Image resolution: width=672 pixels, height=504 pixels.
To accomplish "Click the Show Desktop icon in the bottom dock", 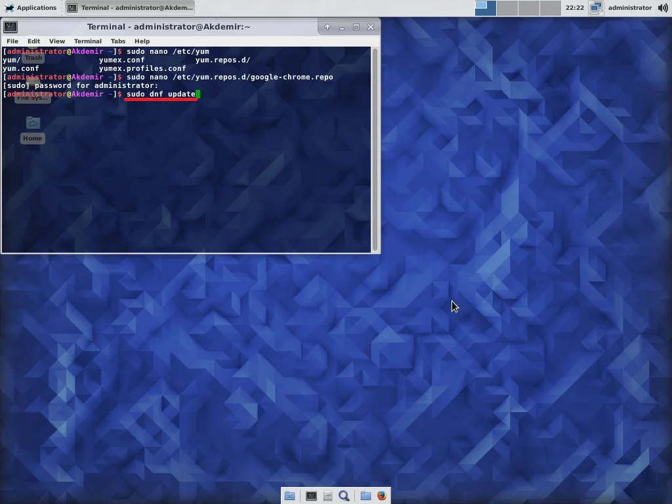I will (289, 496).
